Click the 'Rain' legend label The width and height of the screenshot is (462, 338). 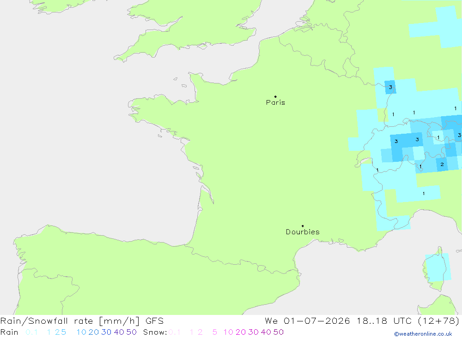(9, 332)
